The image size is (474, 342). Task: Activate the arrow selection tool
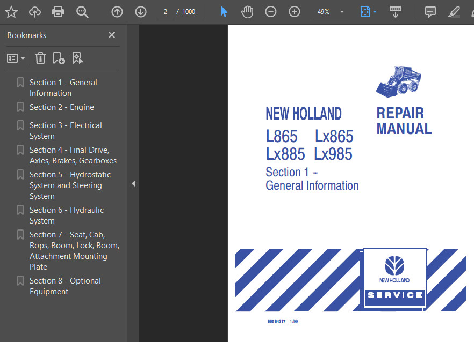[224, 12]
